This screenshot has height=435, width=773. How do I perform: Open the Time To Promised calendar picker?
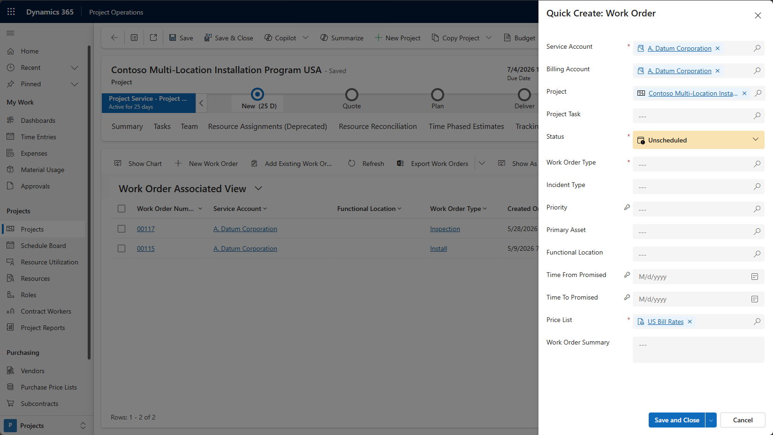[755, 299]
